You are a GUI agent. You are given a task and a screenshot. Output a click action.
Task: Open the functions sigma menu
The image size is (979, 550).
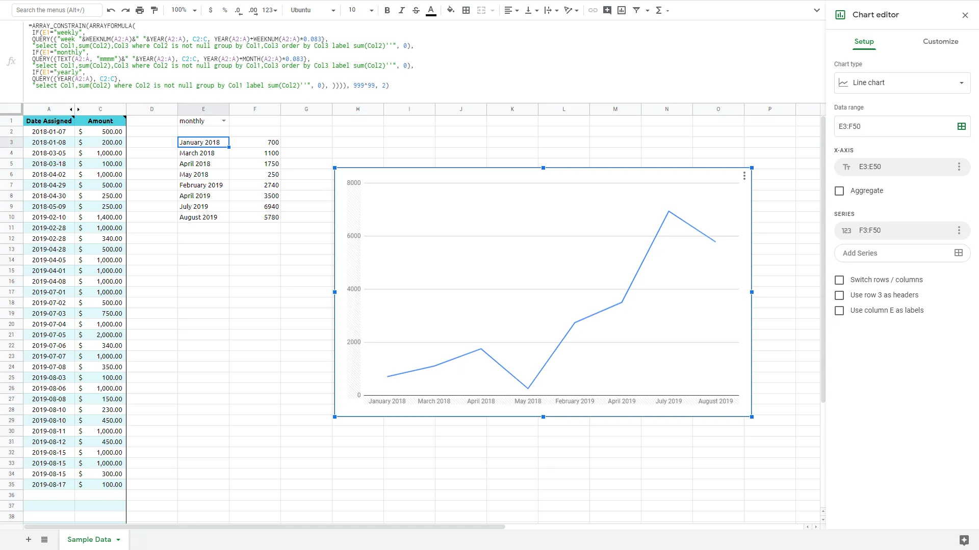click(659, 10)
